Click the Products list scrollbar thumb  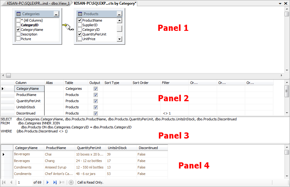tap(119, 29)
